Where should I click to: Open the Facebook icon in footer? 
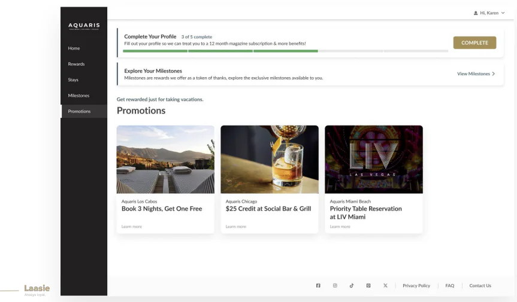coord(318,285)
